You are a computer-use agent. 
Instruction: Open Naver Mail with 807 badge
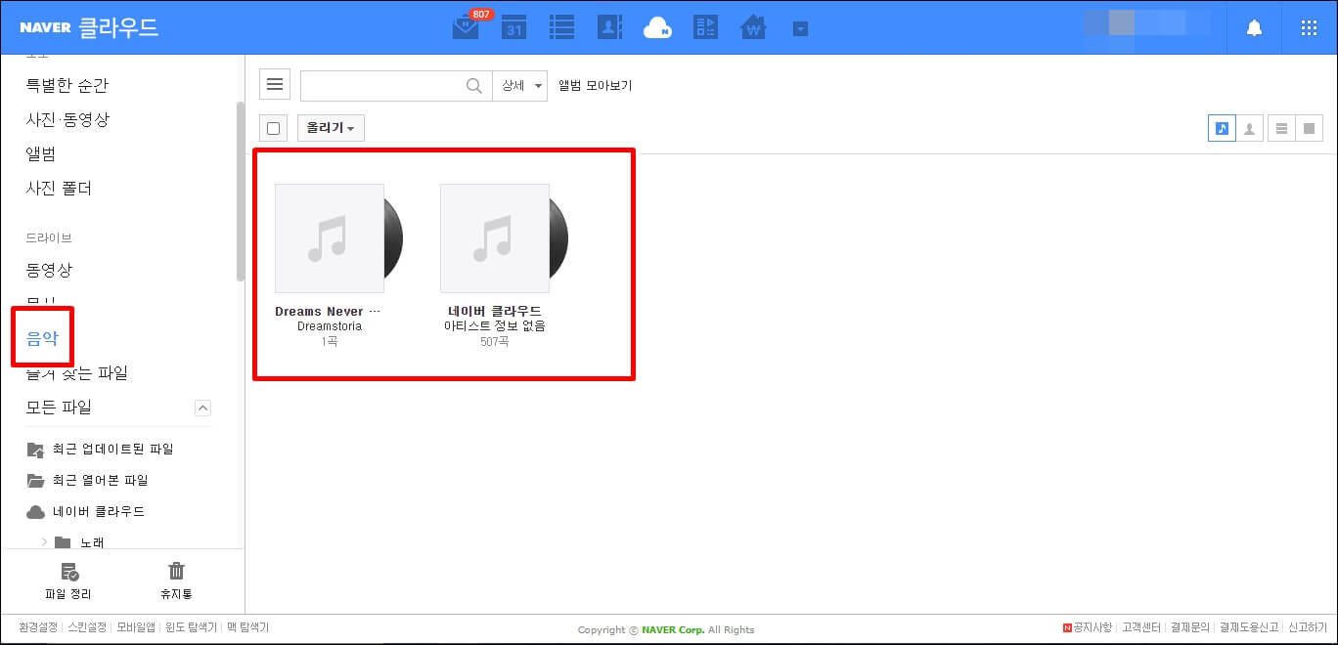[x=467, y=27]
